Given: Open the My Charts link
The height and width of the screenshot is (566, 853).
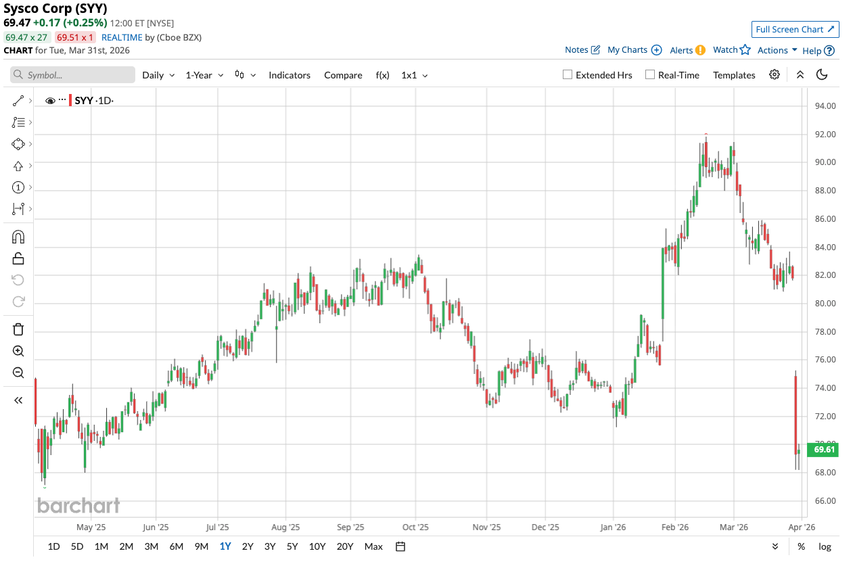Looking at the screenshot, I should pos(635,50).
